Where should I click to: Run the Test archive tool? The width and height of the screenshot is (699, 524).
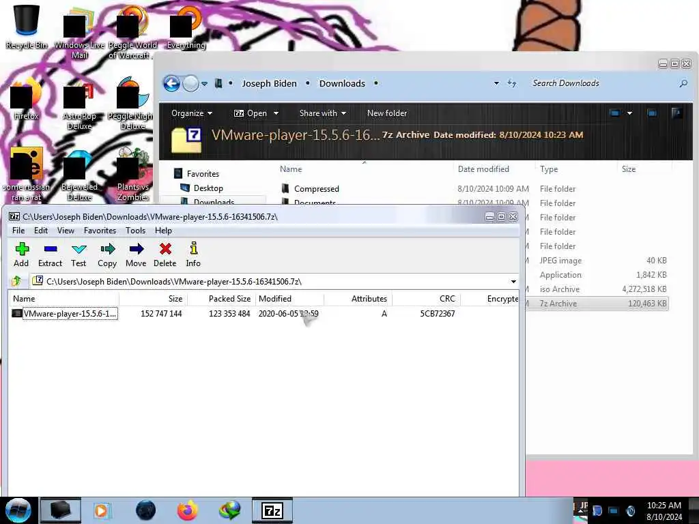[79, 254]
